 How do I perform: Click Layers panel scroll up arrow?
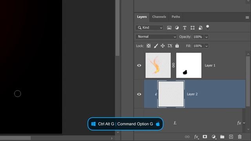pyautogui.click(x=248, y=54)
